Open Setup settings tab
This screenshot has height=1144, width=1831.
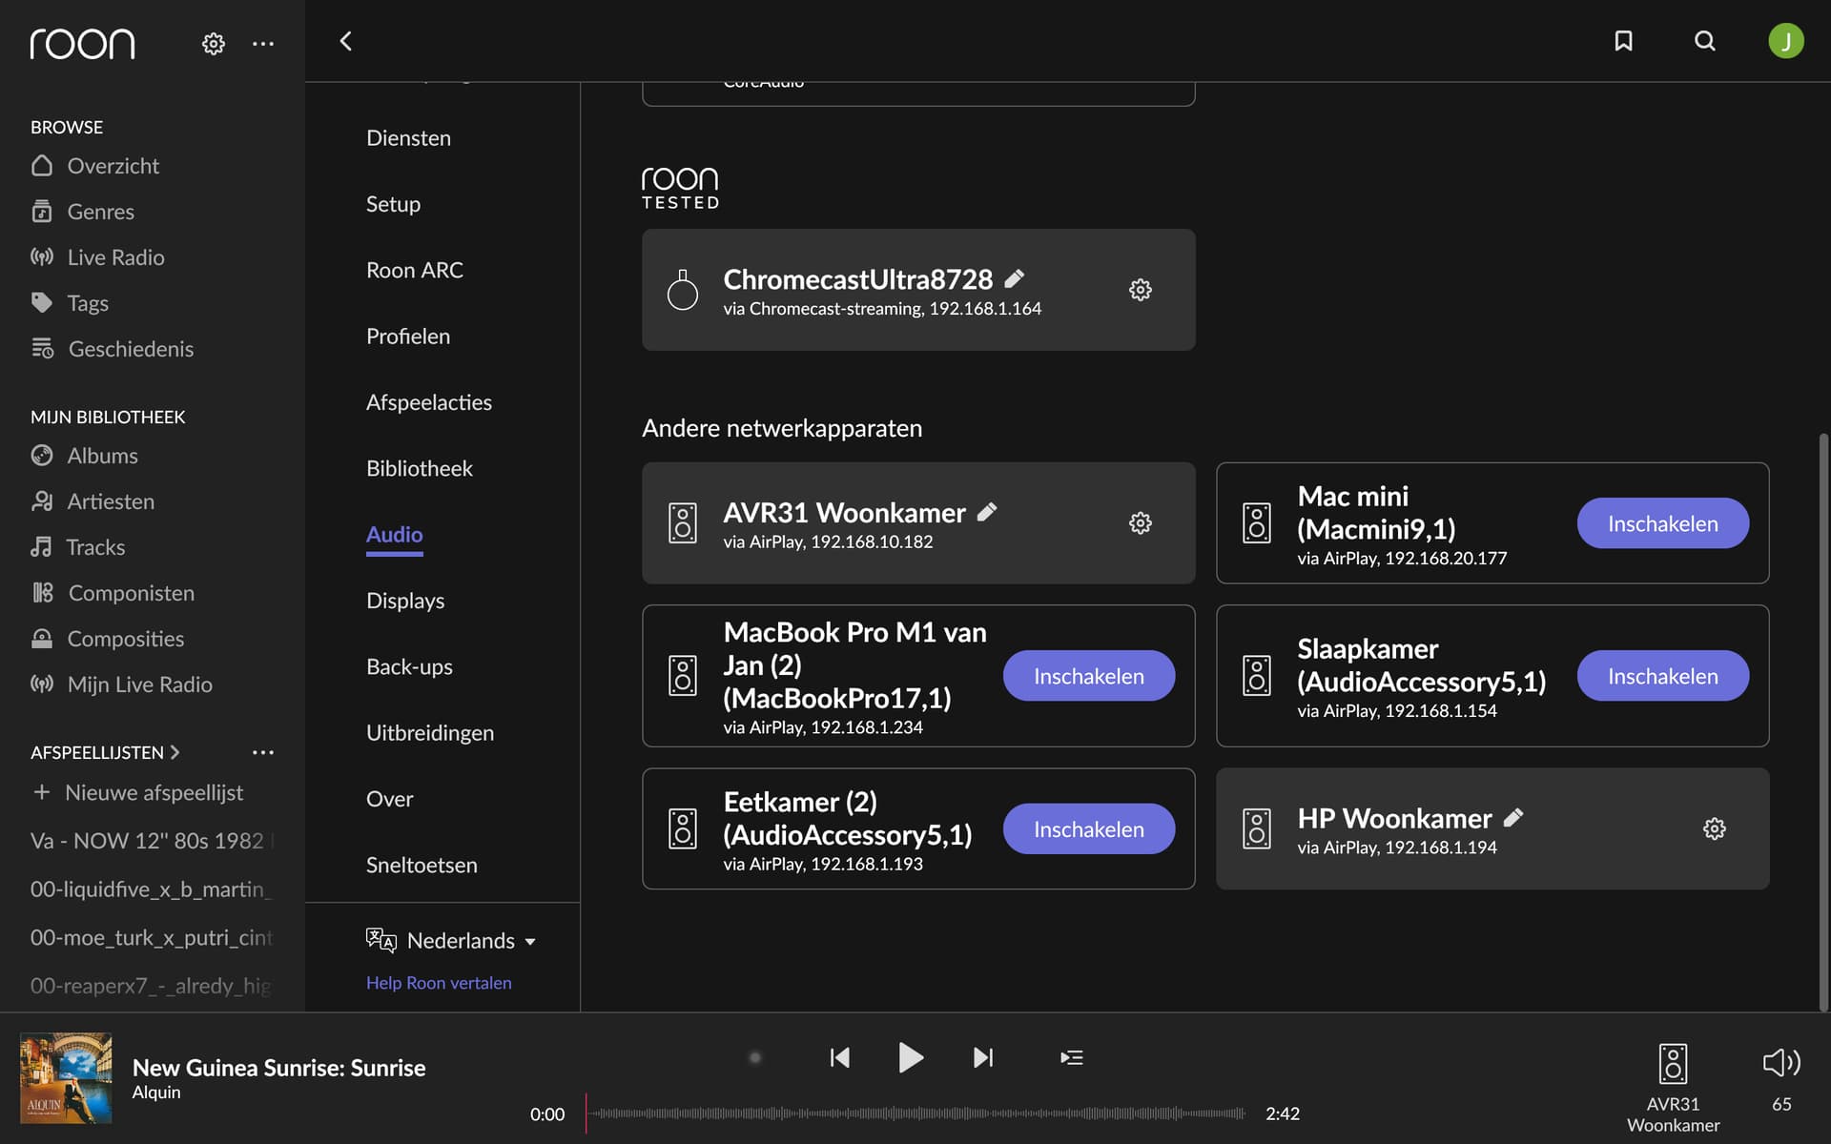pos(393,204)
